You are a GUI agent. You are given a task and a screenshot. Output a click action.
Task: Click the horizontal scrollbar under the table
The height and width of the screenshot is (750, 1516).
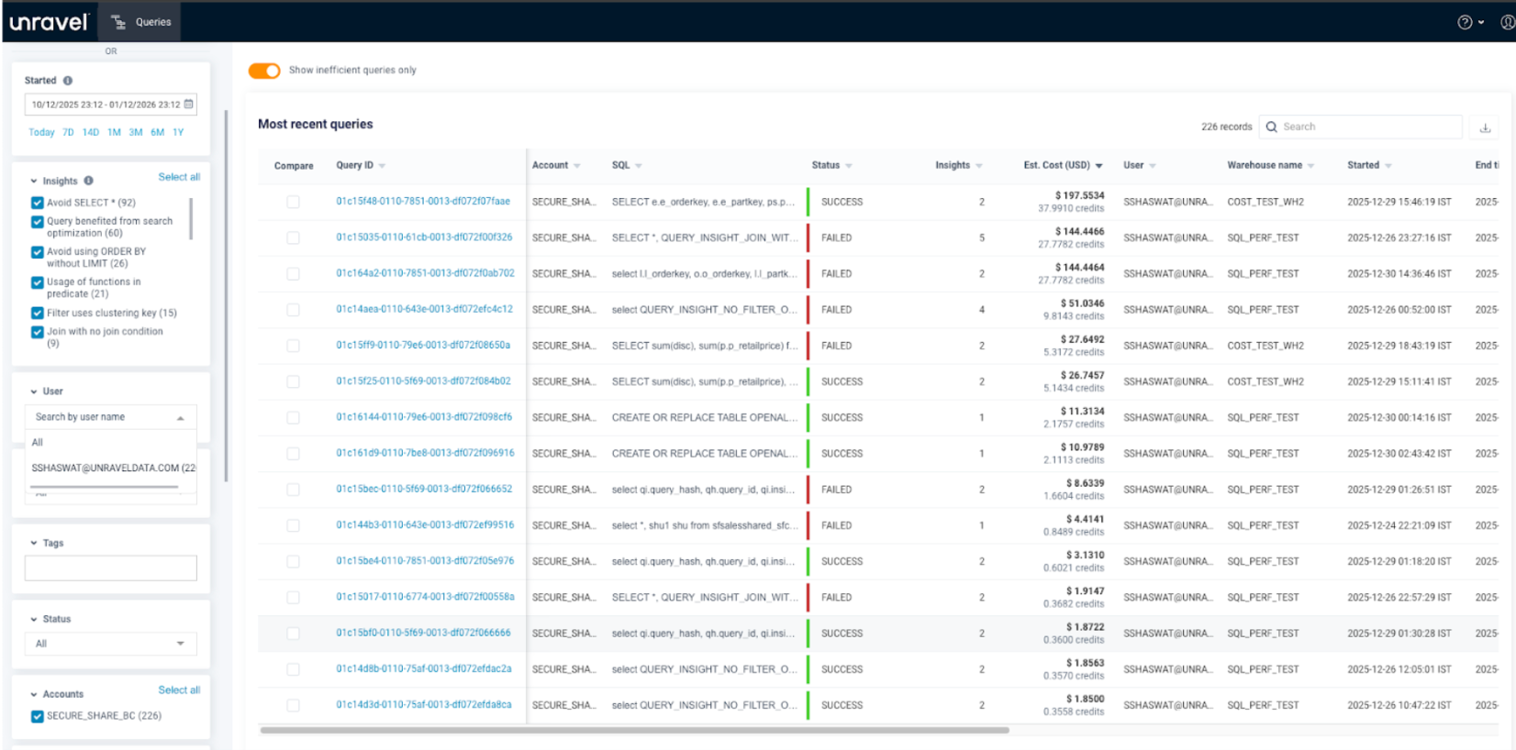[x=634, y=731]
